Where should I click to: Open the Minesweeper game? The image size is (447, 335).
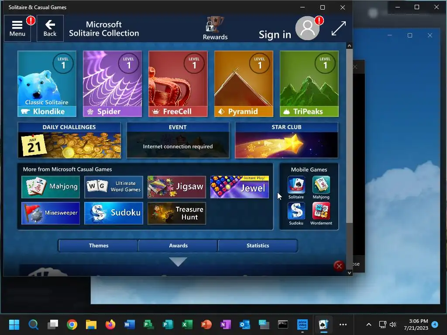tap(51, 213)
